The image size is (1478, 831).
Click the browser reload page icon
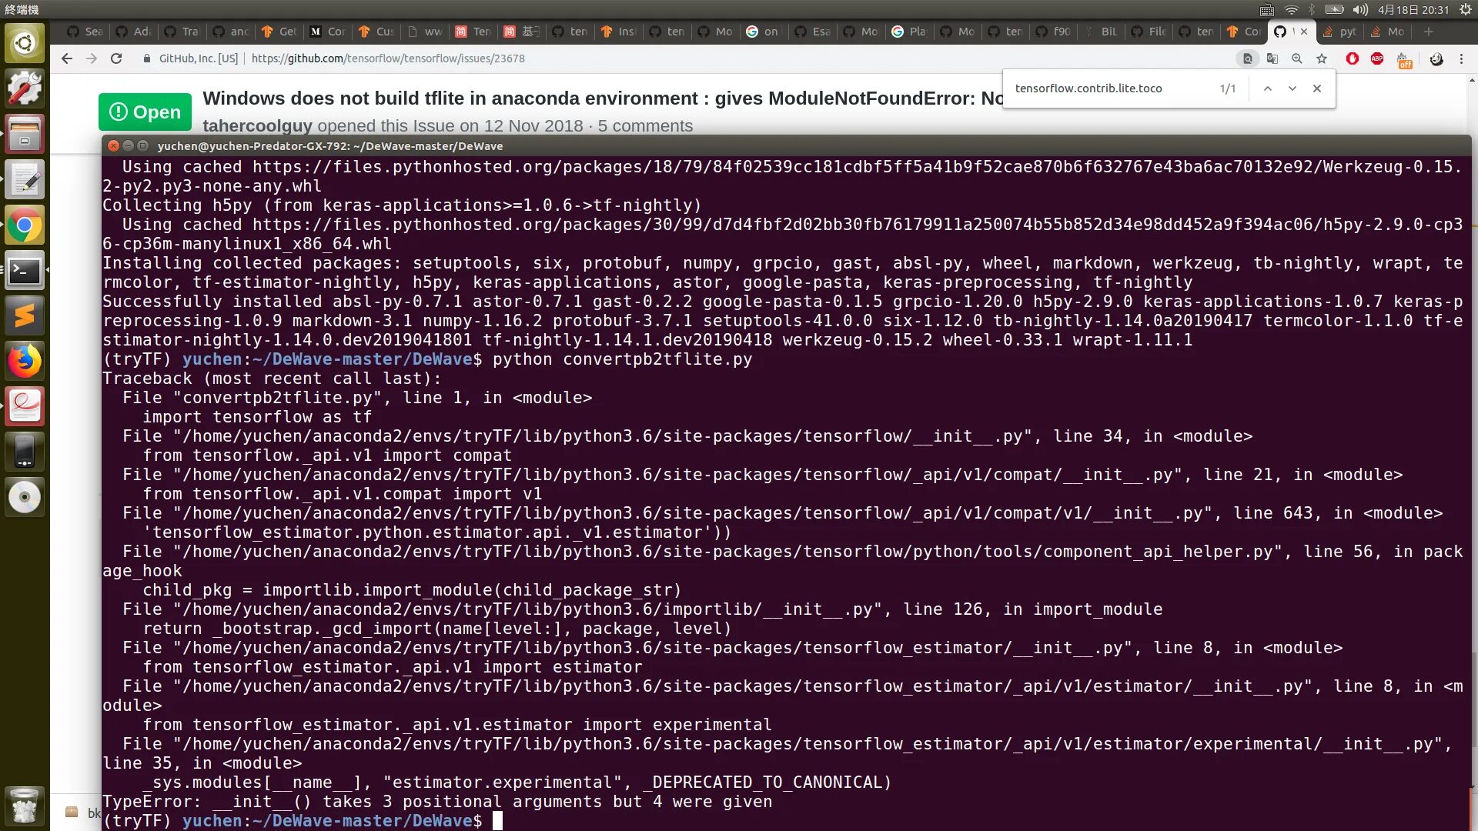(x=117, y=58)
